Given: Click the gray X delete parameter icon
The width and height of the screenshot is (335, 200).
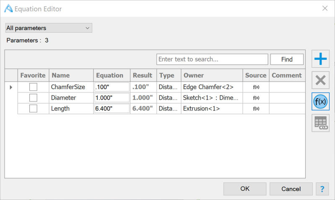Looking at the screenshot, I should (x=320, y=80).
